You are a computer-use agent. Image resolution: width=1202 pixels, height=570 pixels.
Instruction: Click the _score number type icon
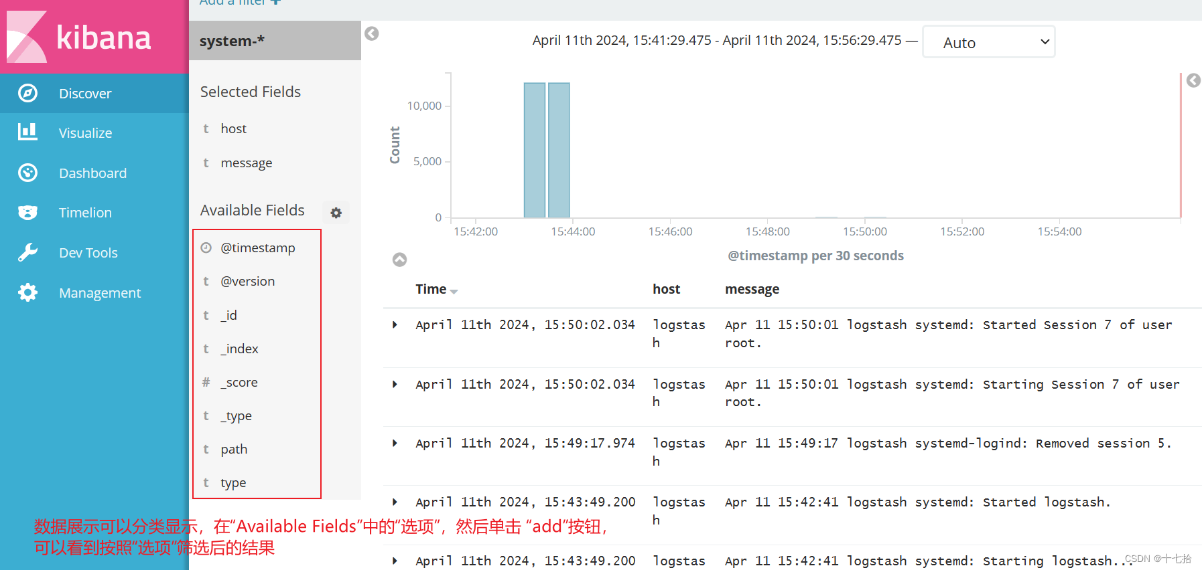point(206,382)
